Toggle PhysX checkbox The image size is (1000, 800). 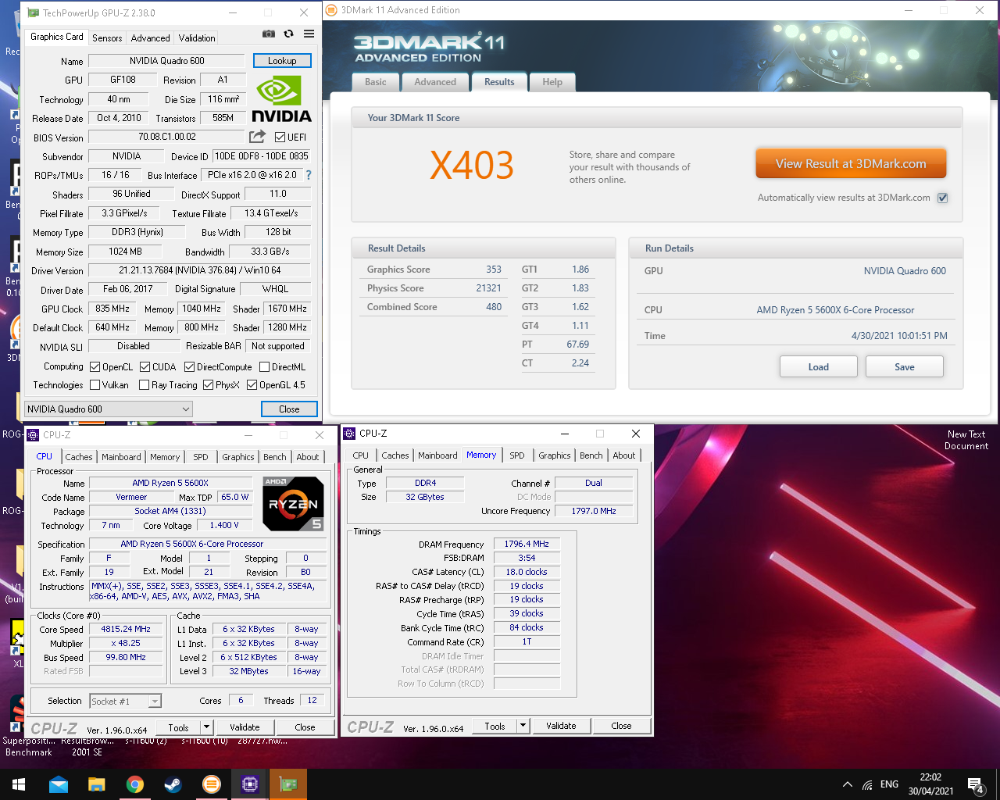click(x=209, y=385)
